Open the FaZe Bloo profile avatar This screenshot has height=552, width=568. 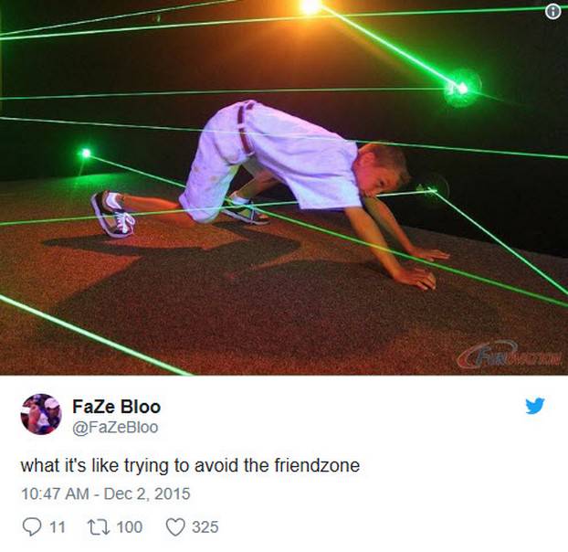click(x=41, y=414)
